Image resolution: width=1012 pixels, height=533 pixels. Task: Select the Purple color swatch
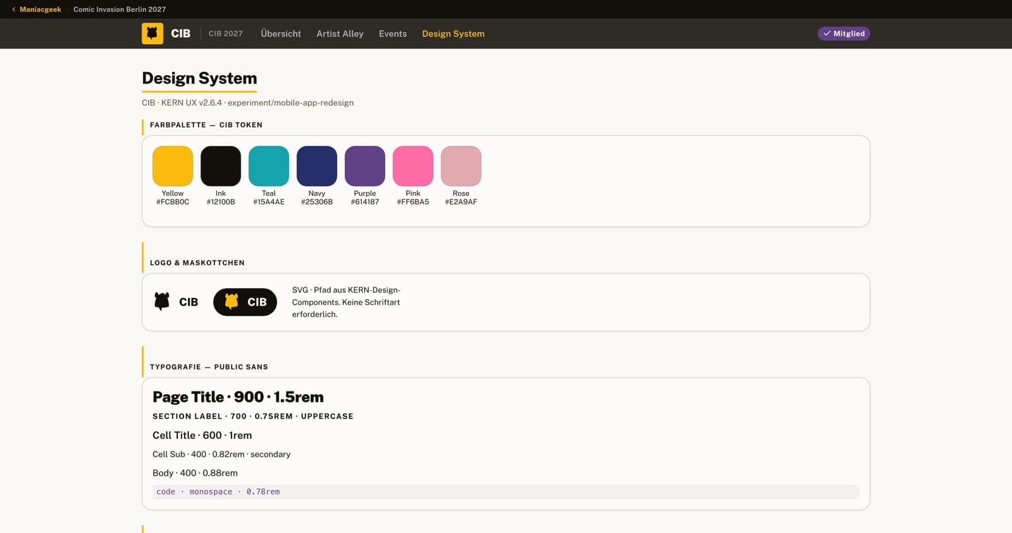pyautogui.click(x=365, y=166)
